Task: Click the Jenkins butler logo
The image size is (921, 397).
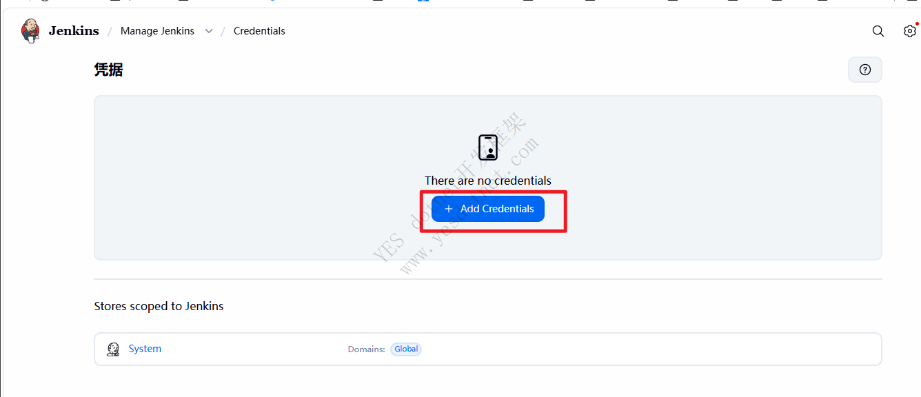Action: tap(30, 31)
